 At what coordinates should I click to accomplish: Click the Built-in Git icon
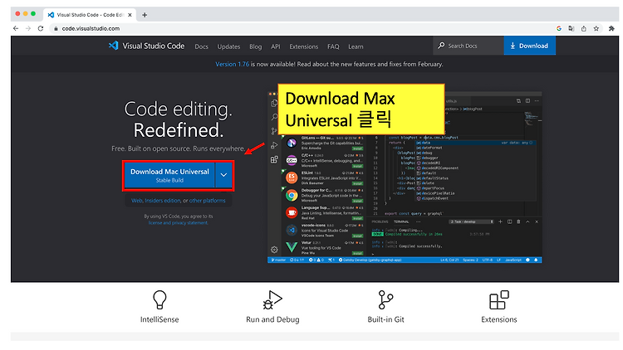pyautogui.click(x=385, y=299)
